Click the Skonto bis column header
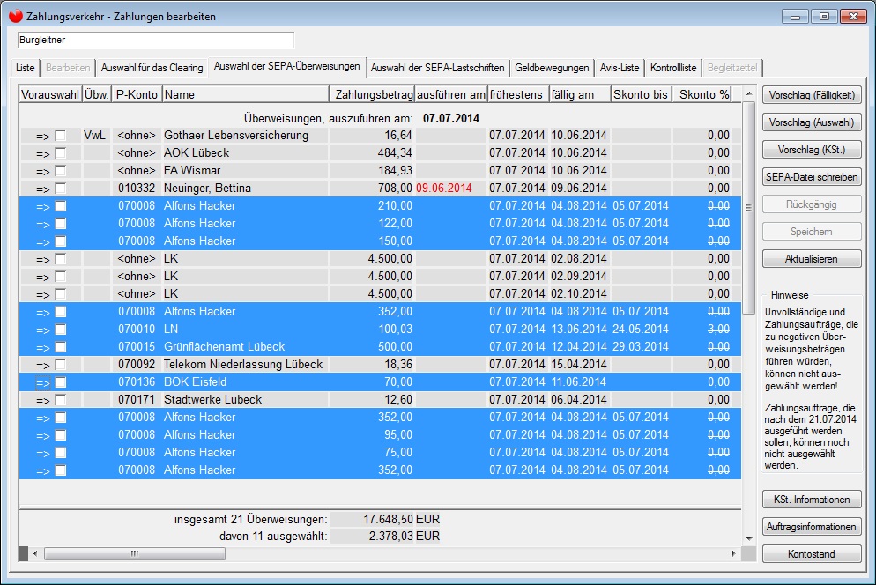 [642, 94]
